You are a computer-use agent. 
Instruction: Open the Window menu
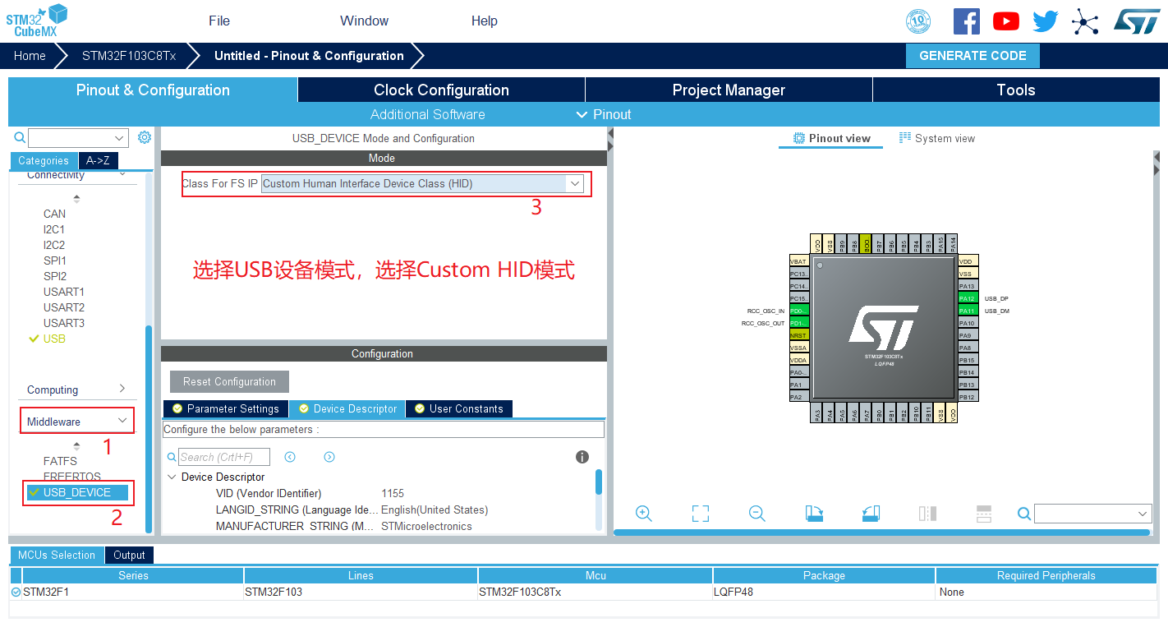click(x=365, y=21)
